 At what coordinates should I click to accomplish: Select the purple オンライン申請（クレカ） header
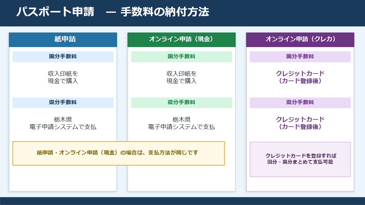click(300, 39)
